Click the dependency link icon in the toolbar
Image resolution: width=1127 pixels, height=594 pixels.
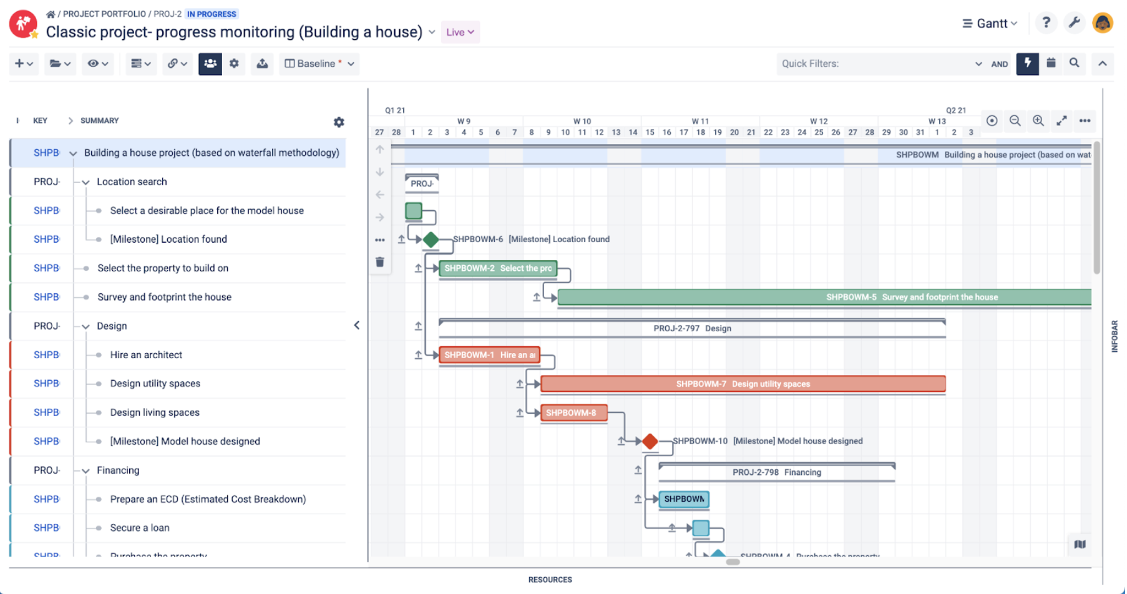tap(177, 63)
